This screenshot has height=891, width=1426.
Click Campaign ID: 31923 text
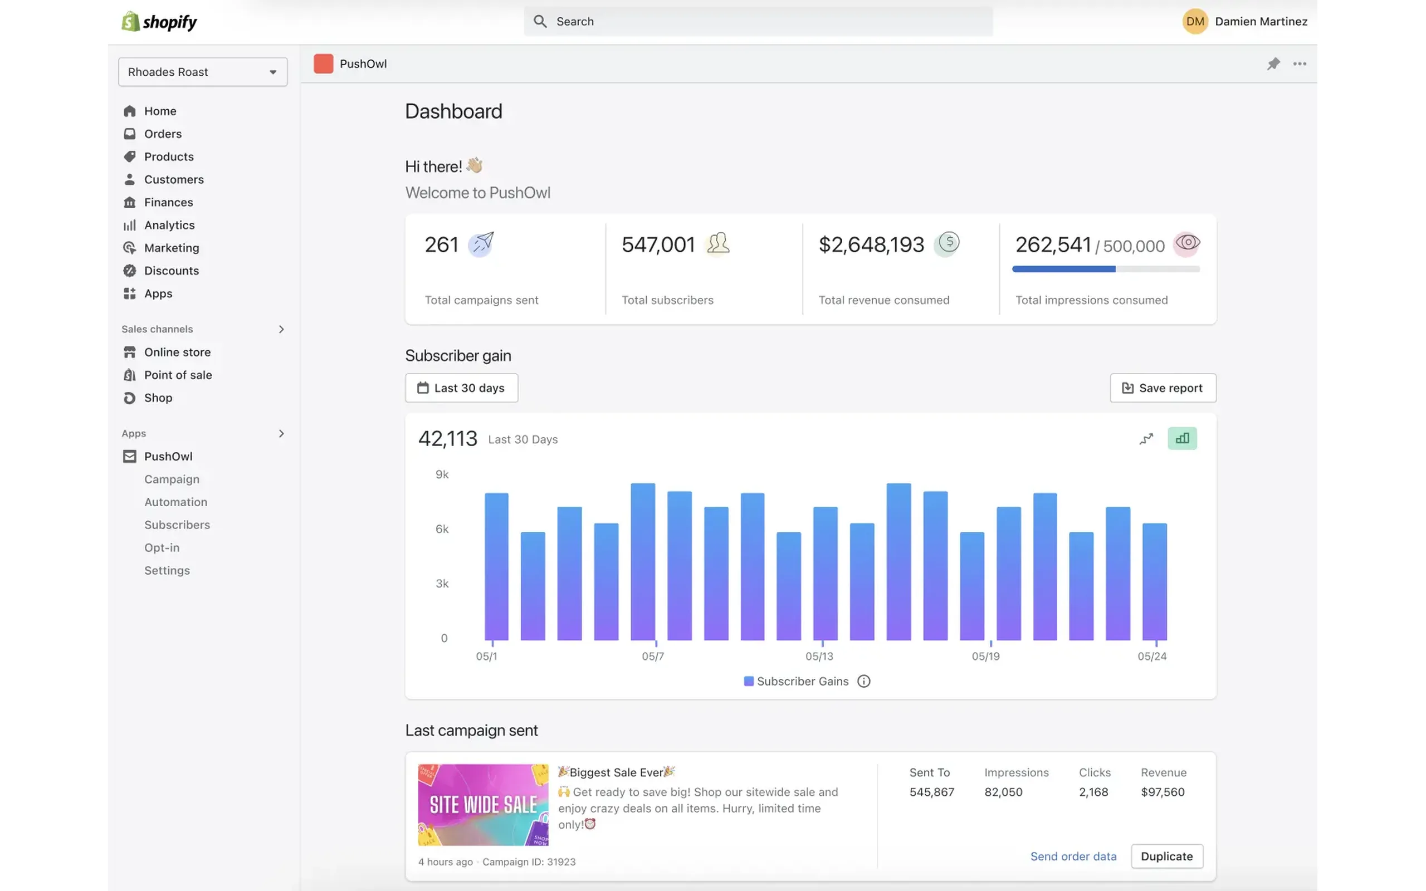529,861
